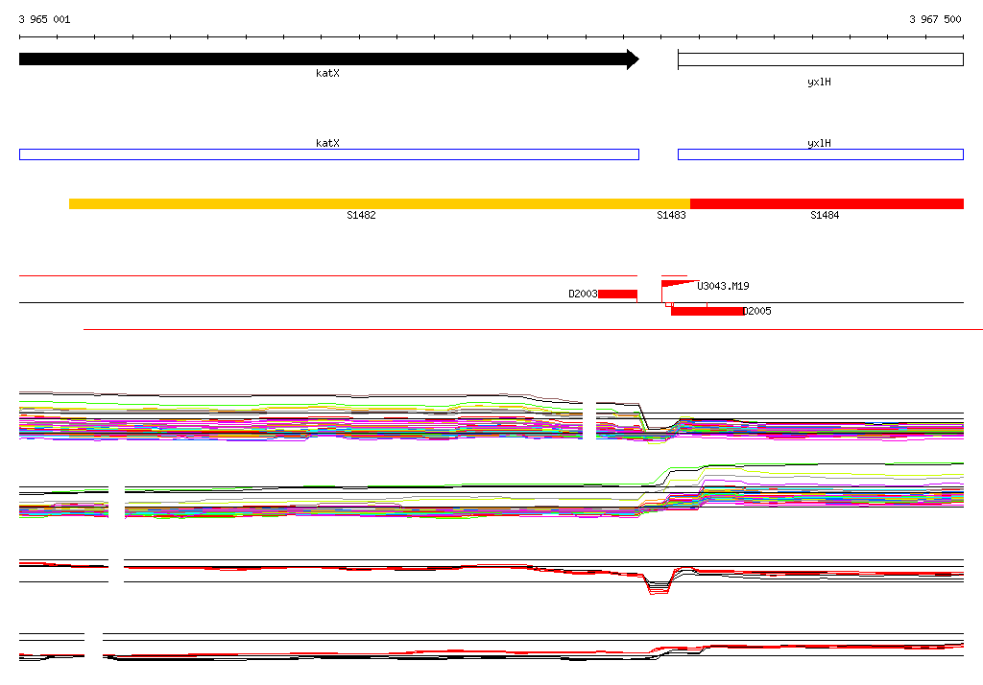Click the D2003 label text
The height and width of the screenshot is (685, 983).
pos(583,294)
